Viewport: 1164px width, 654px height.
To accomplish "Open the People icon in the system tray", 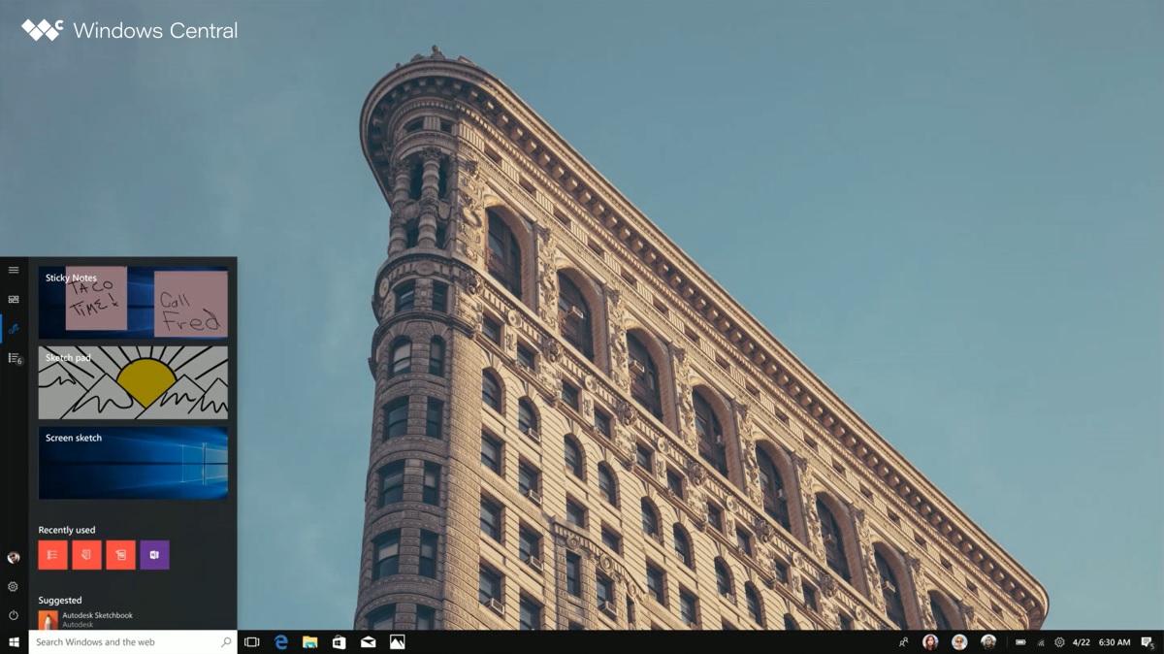I will tap(904, 642).
